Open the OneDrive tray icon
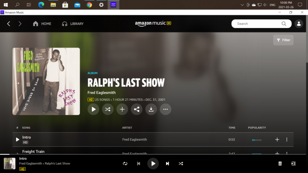This screenshot has height=173, width=308. click(x=254, y=5)
